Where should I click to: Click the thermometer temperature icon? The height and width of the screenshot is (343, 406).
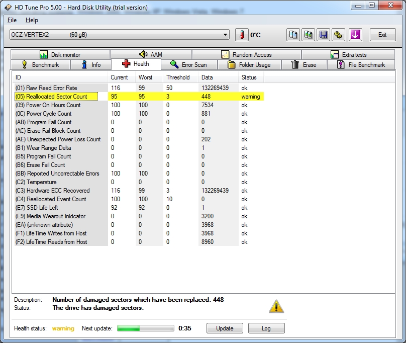(x=242, y=35)
